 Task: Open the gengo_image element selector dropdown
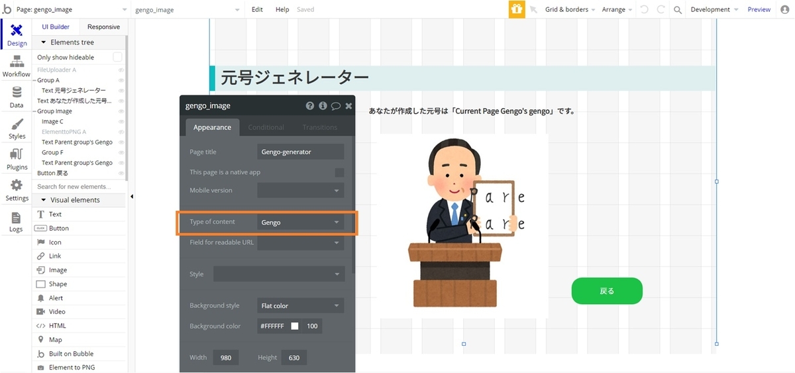tap(187, 10)
